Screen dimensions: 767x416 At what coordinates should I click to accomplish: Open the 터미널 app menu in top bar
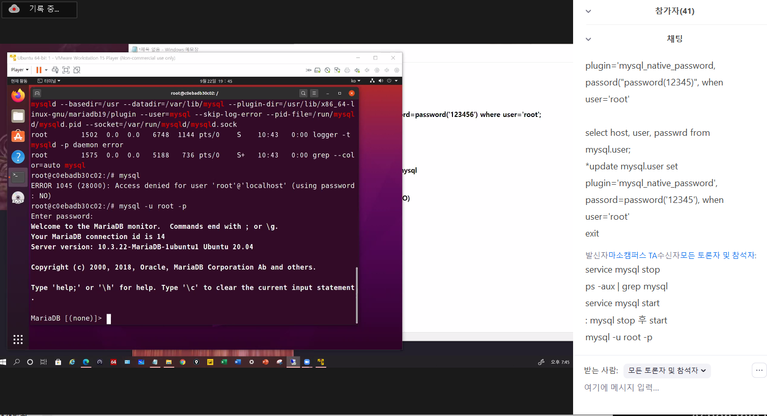[49, 81]
